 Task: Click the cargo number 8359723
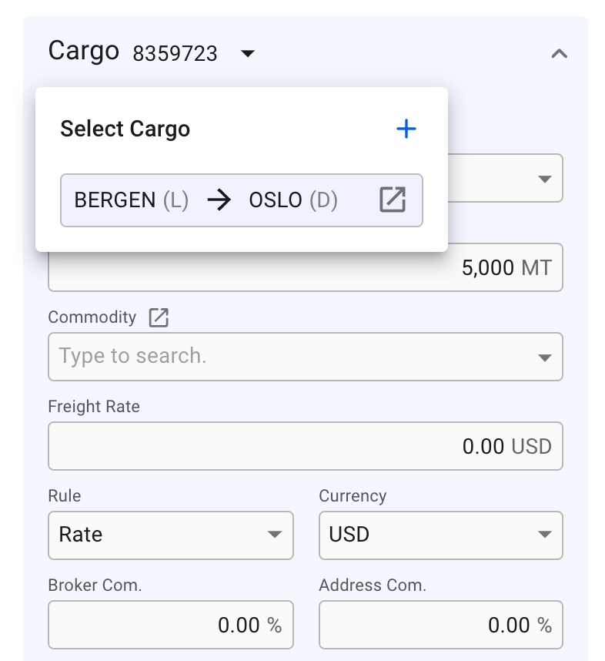[x=175, y=54]
